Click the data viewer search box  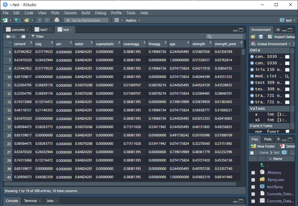[224, 36]
